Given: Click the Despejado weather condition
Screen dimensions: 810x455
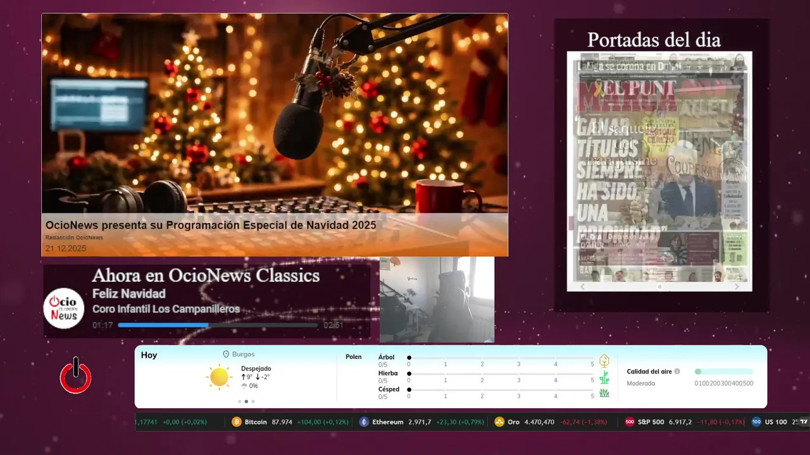Looking at the screenshot, I should [x=256, y=368].
